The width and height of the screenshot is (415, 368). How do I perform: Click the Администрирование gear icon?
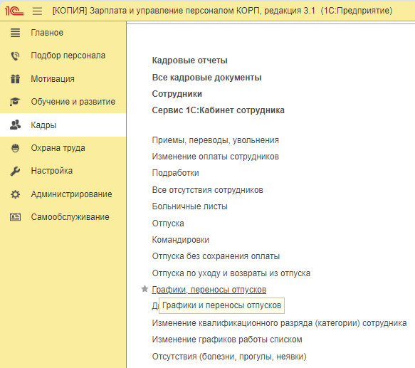click(x=15, y=194)
